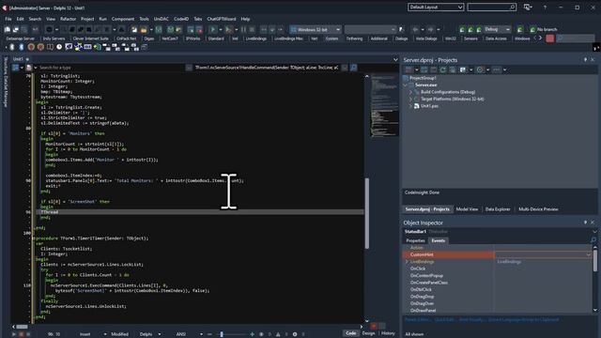Expand LiveBindings in Object Inspector
The height and width of the screenshot is (338, 601).
pyautogui.click(x=407, y=261)
